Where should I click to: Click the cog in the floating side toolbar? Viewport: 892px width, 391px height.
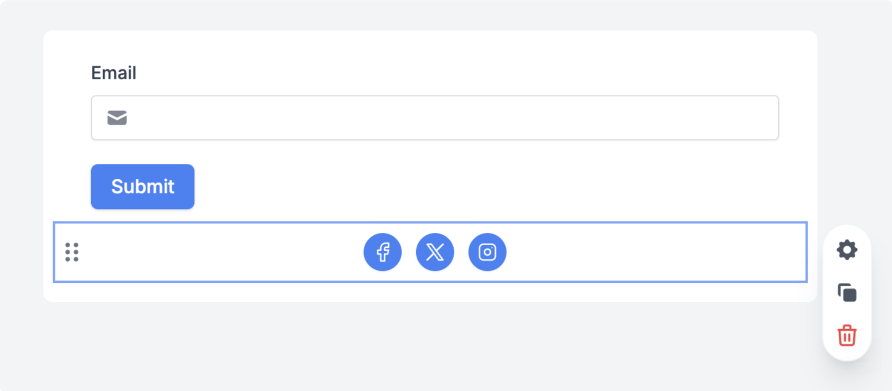[847, 250]
